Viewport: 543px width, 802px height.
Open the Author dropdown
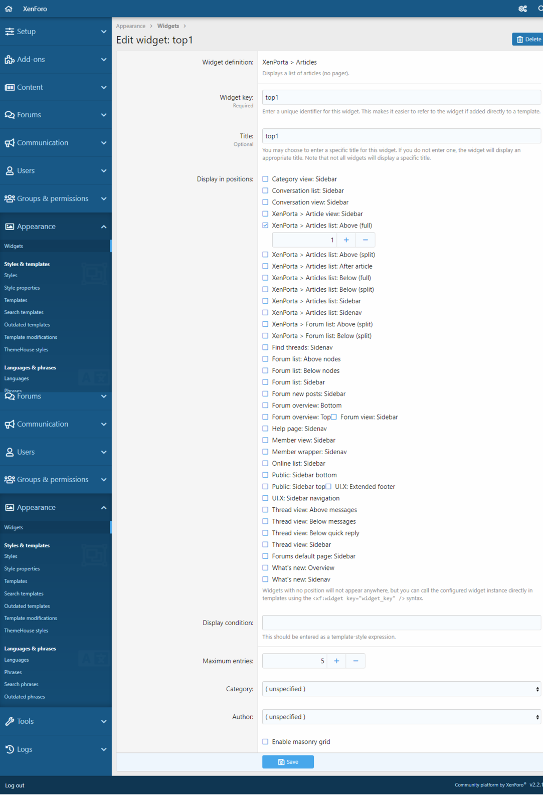pos(401,717)
